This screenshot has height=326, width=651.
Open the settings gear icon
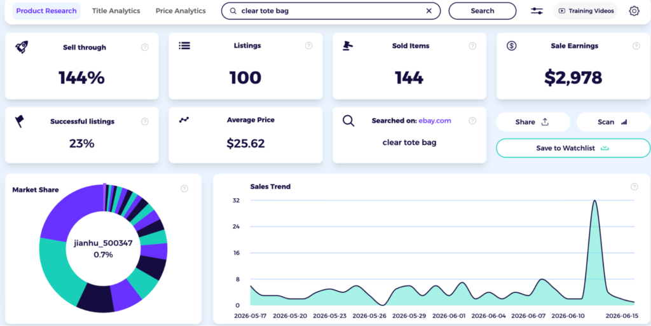634,11
